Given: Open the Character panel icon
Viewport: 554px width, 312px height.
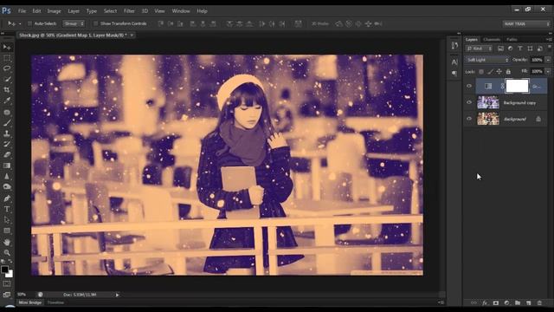Looking at the screenshot, I should (454, 62).
